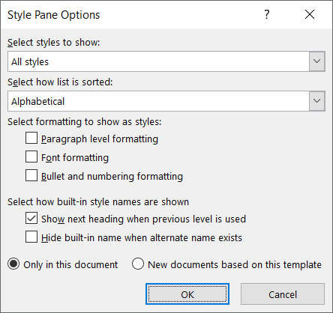Confirm with the OK button
This screenshot has width=333, height=313.
click(187, 294)
